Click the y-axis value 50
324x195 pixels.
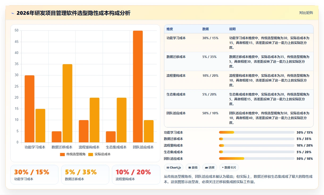(16, 31)
